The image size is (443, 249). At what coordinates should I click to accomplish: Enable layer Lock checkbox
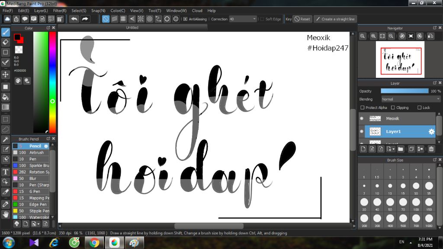[419, 108]
